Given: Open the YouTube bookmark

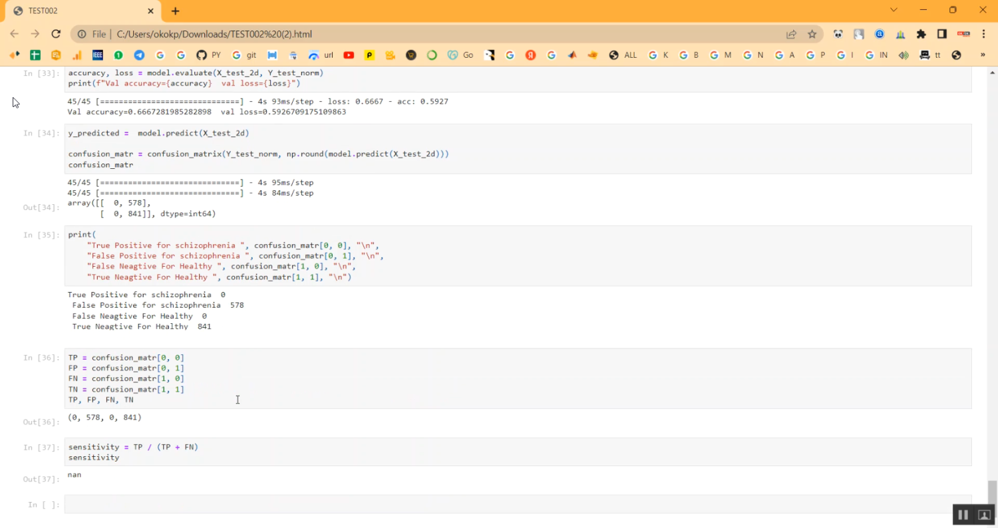Looking at the screenshot, I should (x=349, y=55).
